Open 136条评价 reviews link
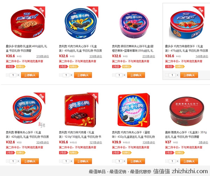Viewport: 210px width, 176px height. [x=149, y=142]
